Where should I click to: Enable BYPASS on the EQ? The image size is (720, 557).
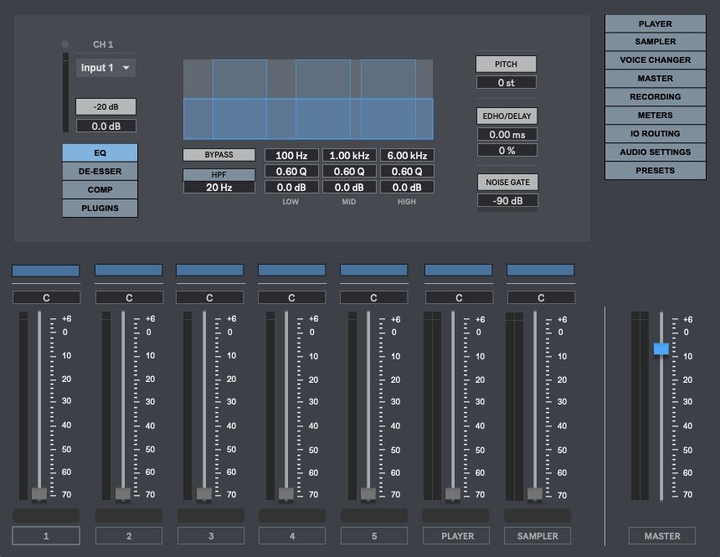[x=219, y=155]
